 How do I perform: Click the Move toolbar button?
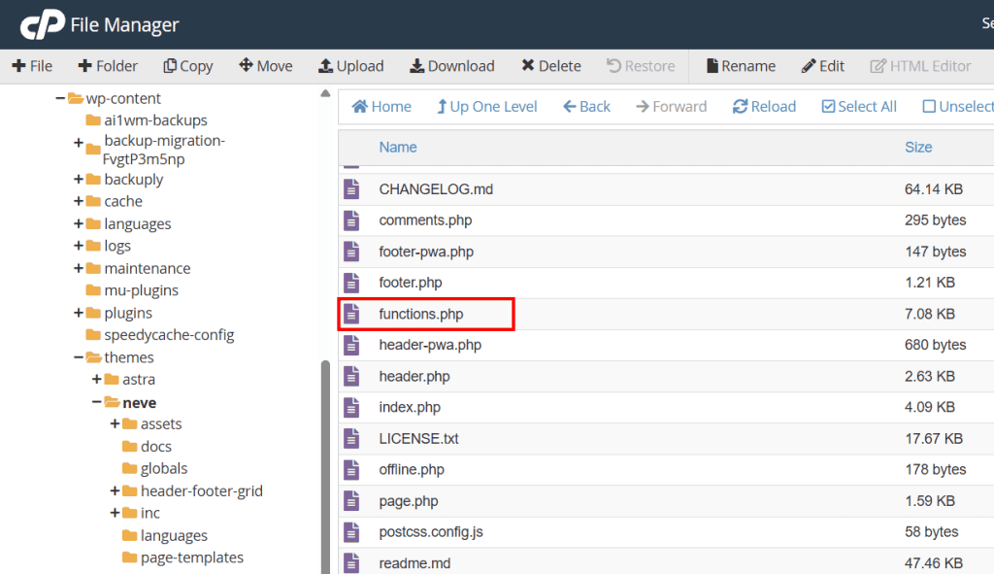[x=266, y=66]
